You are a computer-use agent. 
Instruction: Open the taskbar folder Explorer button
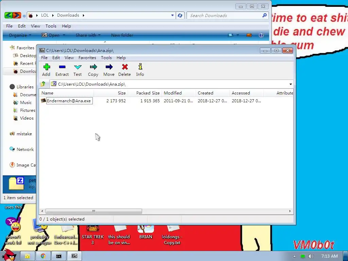[28, 256]
